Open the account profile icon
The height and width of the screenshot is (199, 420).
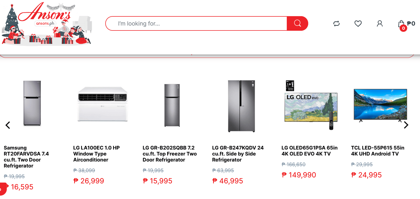(379, 23)
